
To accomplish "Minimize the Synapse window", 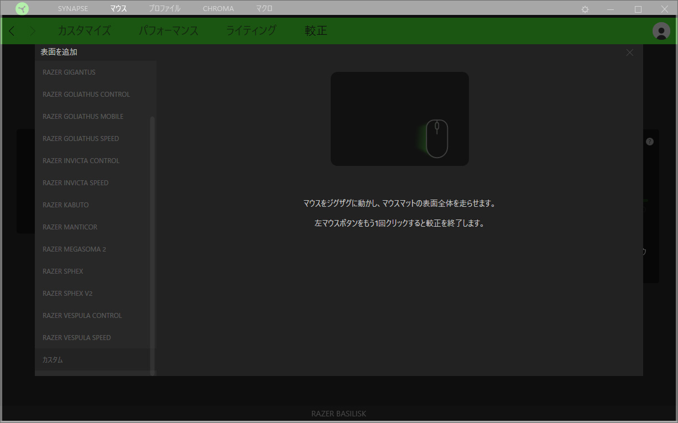I will click(611, 9).
